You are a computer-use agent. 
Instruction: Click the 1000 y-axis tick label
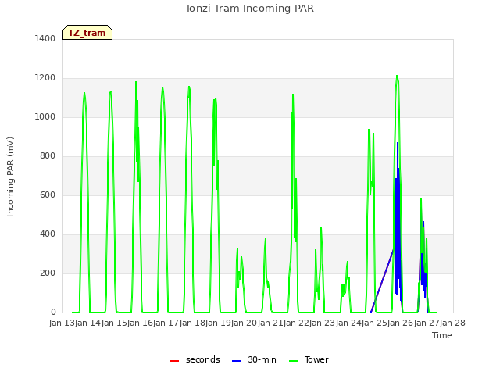(45, 116)
